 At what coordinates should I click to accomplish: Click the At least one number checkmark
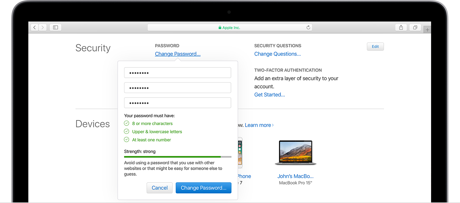[x=126, y=140]
